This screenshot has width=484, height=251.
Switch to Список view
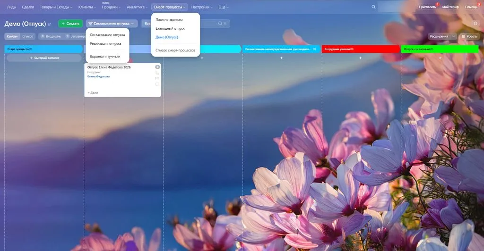(28, 36)
